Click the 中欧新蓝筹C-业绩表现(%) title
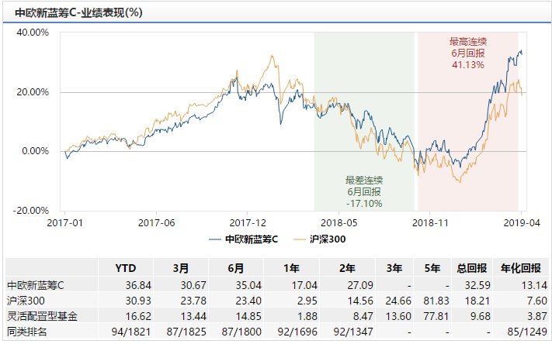 point(78,12)
